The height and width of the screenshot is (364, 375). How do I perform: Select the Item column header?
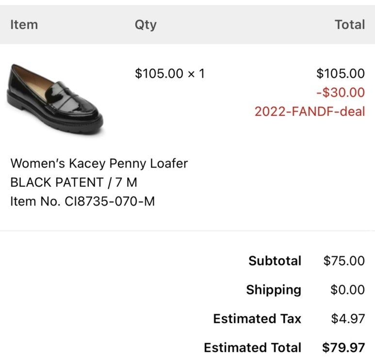(24, 25)
